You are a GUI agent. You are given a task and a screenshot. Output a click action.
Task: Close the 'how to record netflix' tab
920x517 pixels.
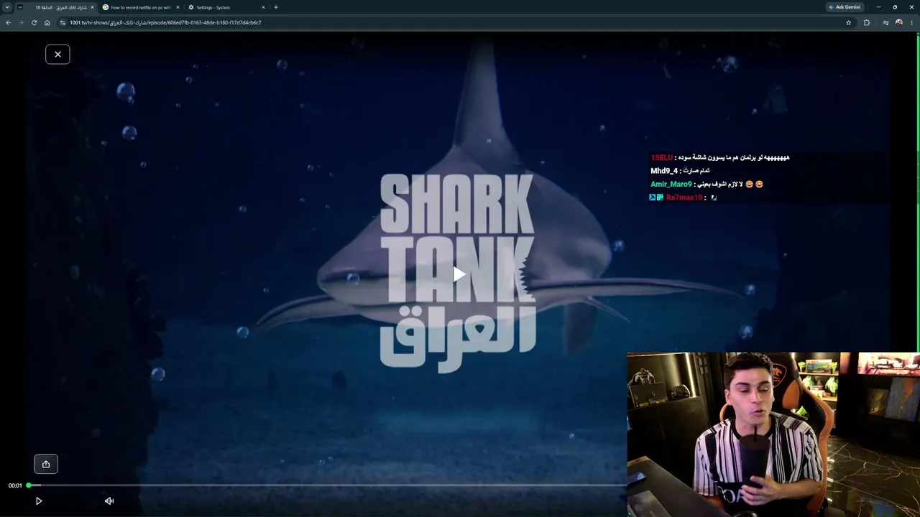pyautogui.click(x=178, y=7)
